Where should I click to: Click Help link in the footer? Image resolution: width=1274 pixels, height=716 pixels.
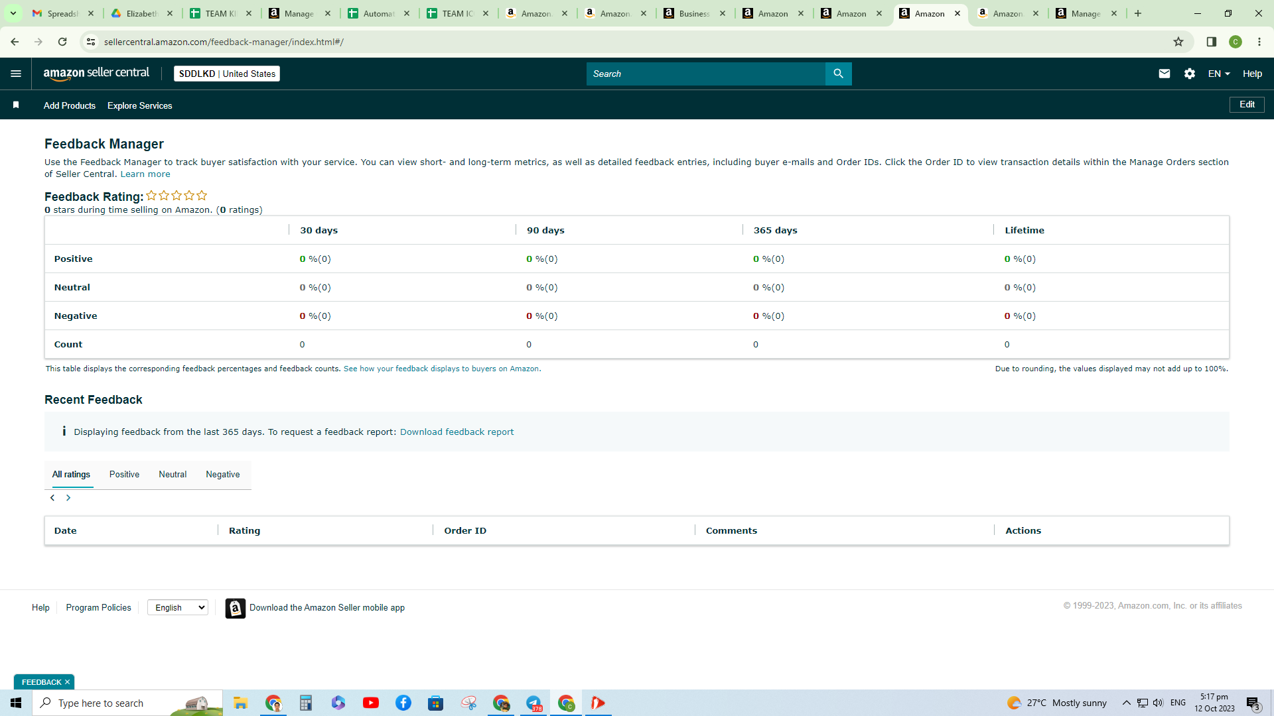tap(40, 608)
